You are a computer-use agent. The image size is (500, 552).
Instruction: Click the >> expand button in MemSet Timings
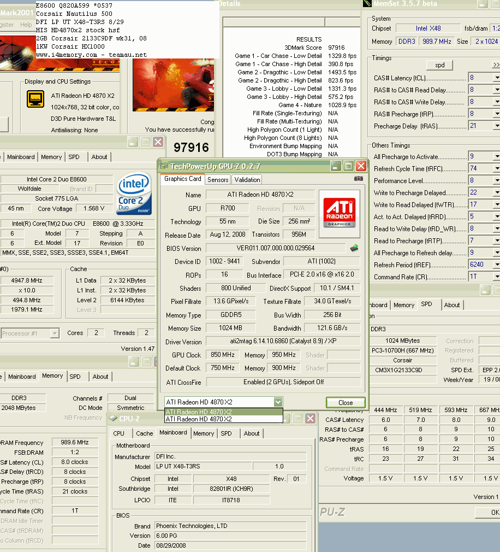(496, 65)
